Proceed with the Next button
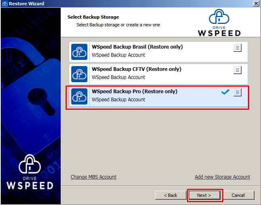 205,195
